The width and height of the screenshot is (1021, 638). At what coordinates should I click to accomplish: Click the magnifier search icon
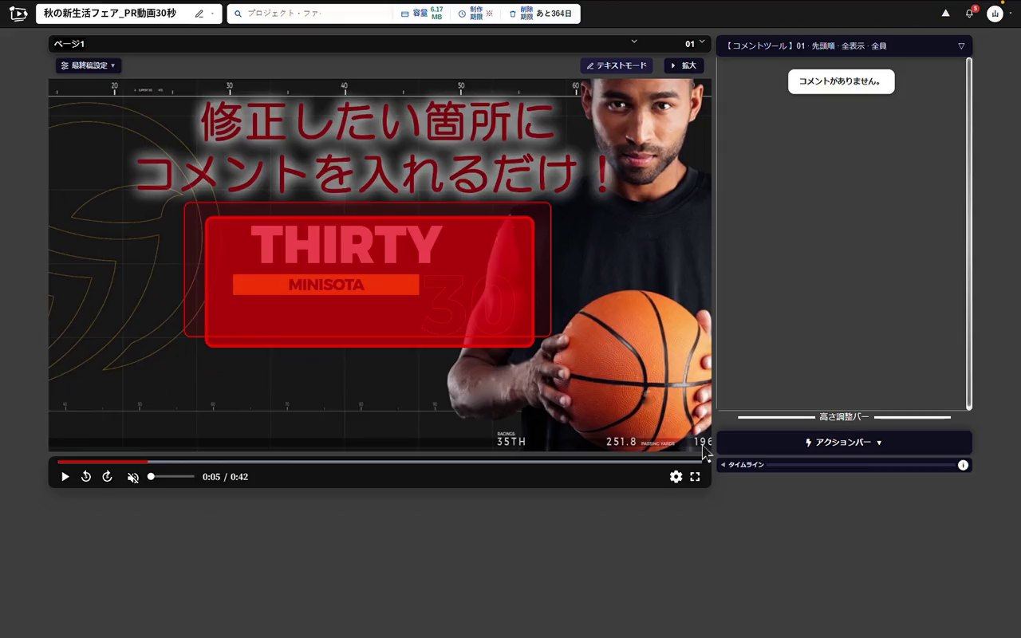click(238, 14)
